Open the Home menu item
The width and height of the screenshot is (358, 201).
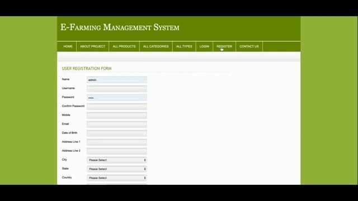68,46
